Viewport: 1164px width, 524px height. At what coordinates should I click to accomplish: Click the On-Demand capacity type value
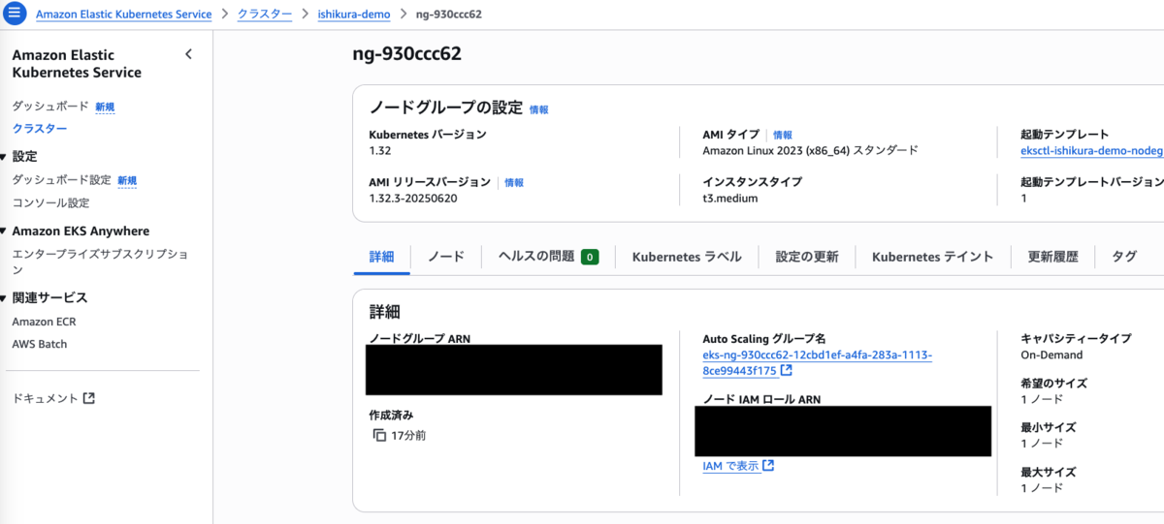[1053, 355]
